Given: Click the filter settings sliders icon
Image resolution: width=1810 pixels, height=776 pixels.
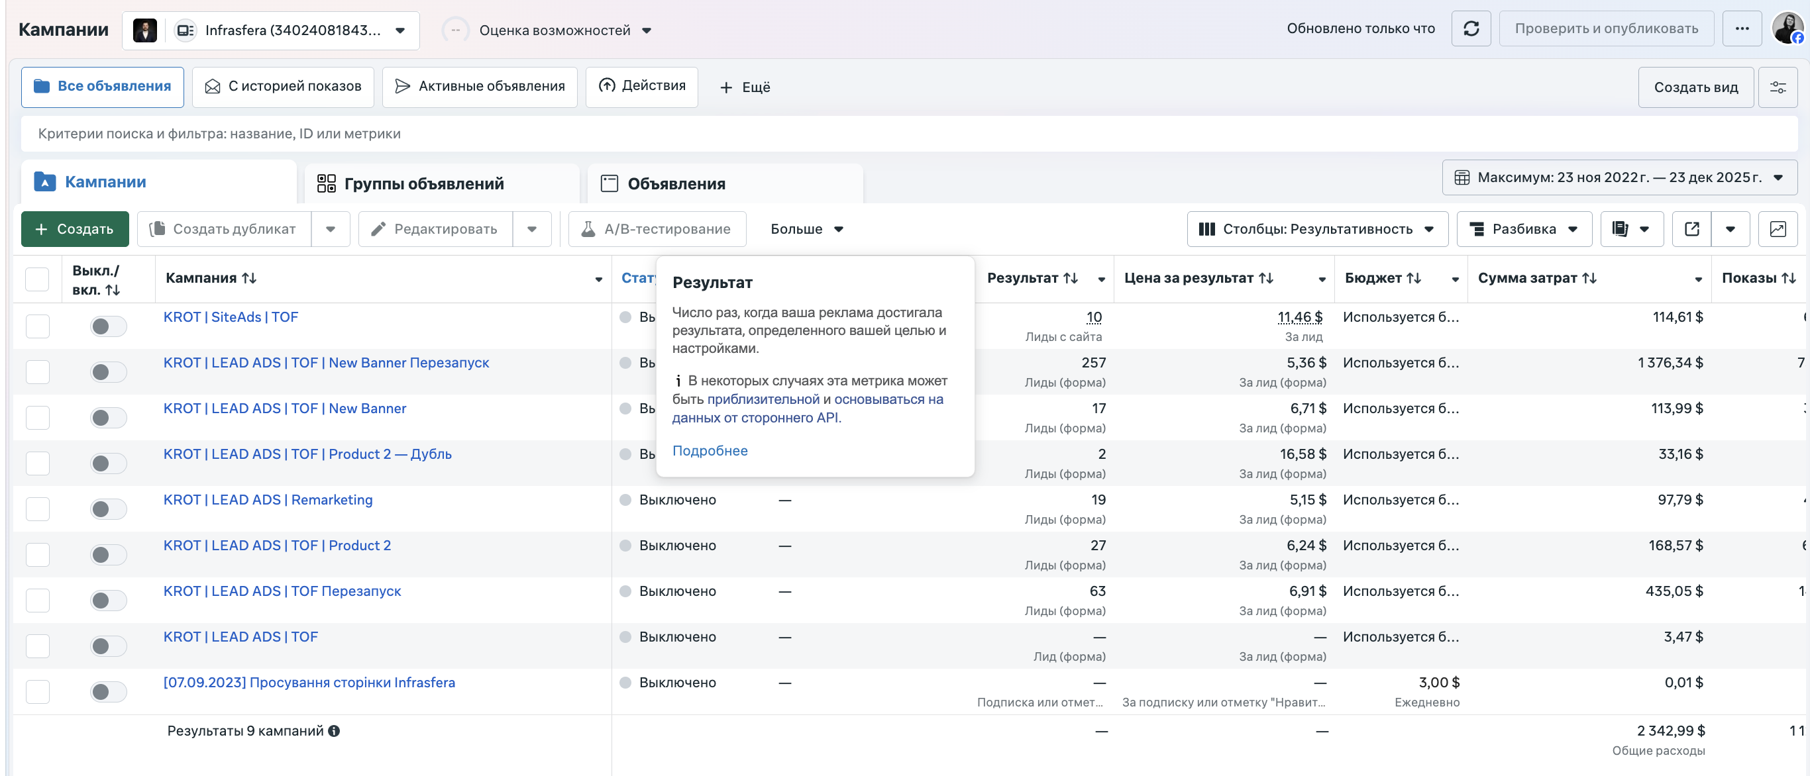Looking at the screenshot, I should [x=1777, y=87].
